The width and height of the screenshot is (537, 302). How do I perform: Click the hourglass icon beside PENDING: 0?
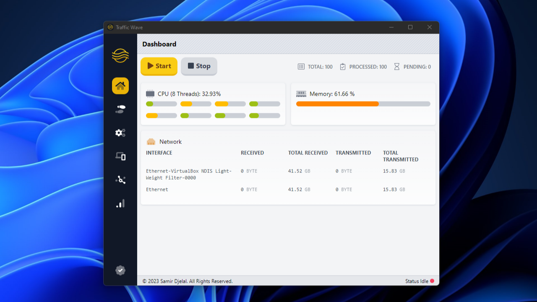[396, 66]
